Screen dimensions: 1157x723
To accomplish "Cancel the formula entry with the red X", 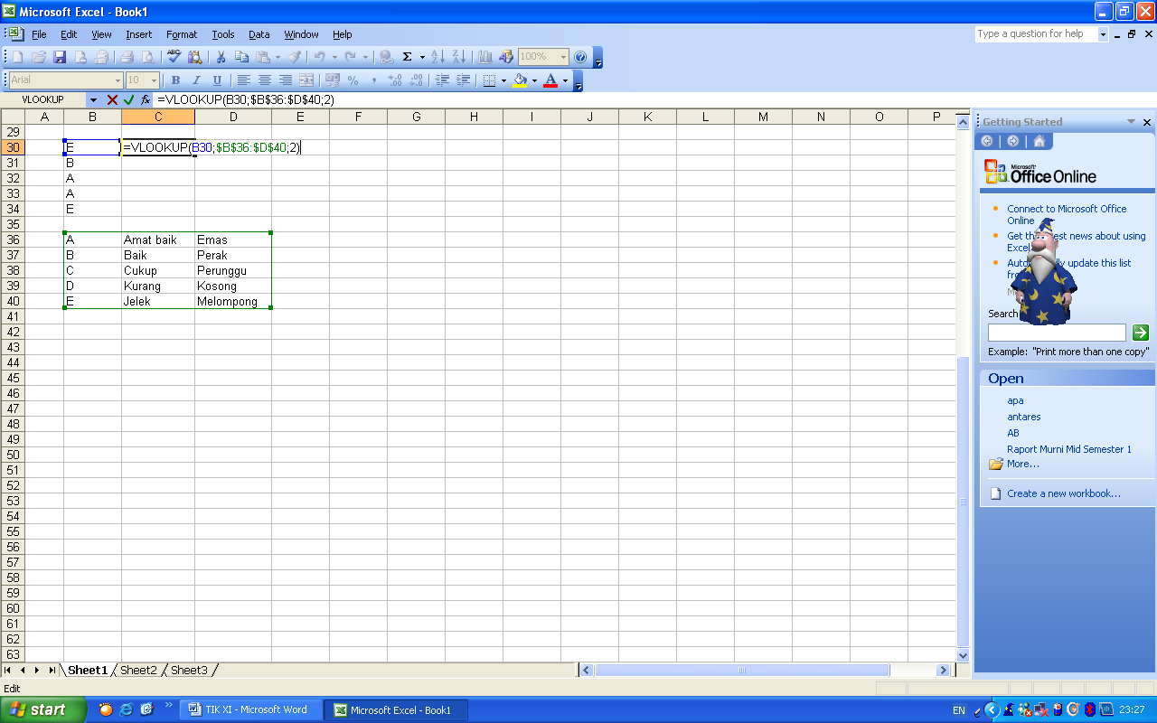I will click(x=112, y=99).
